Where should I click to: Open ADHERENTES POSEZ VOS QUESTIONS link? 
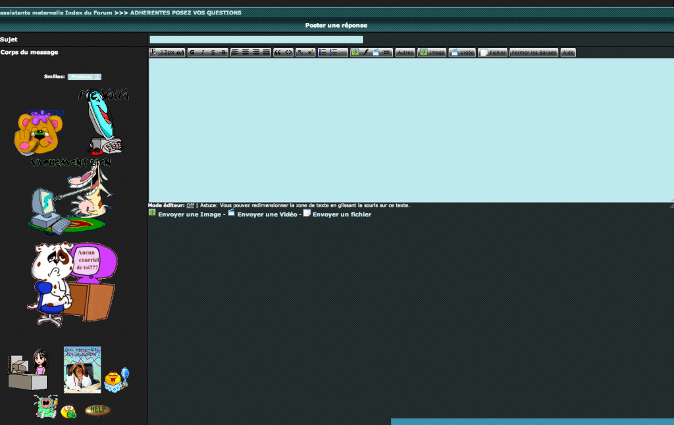coord(186,13)
